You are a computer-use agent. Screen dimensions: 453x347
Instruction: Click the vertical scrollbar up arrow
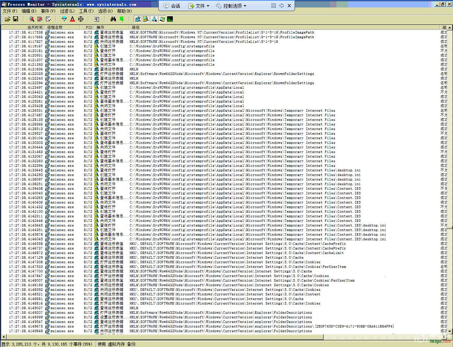[x=450, y=27]
